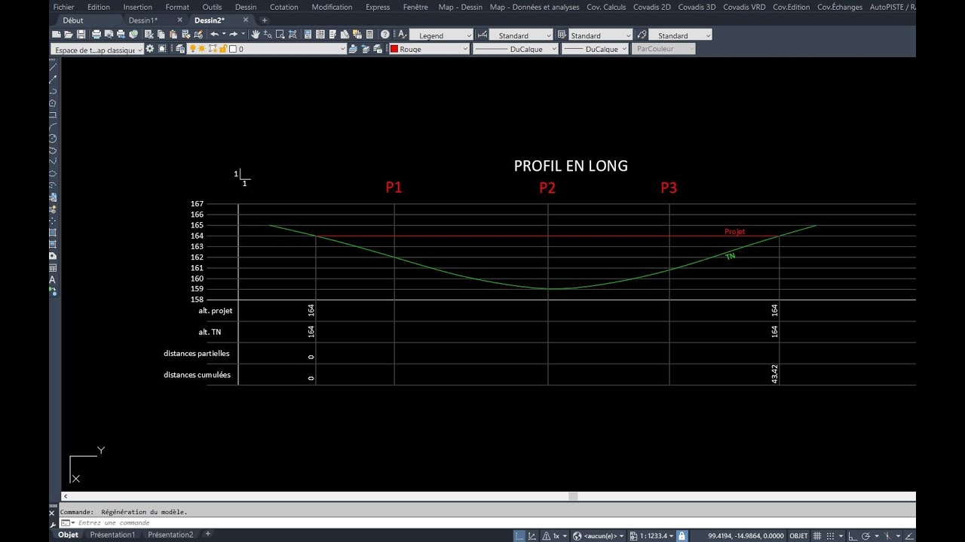Click the Make layer current icon

(x=352, y=49)
